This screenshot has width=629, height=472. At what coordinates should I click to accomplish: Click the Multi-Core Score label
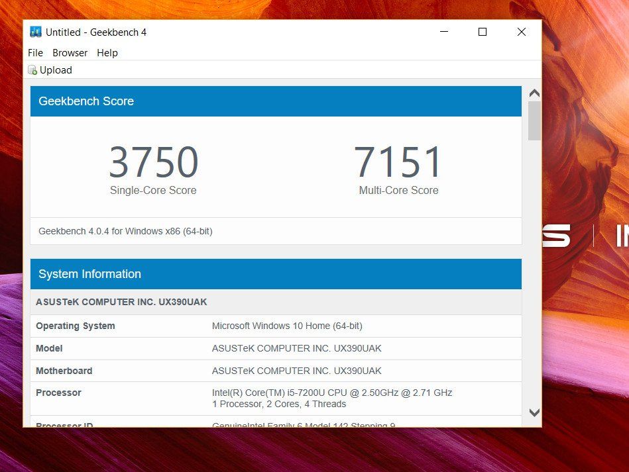tap(398, 191)
